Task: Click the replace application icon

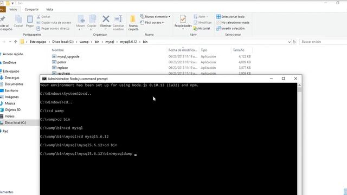Action: point(54,68)
